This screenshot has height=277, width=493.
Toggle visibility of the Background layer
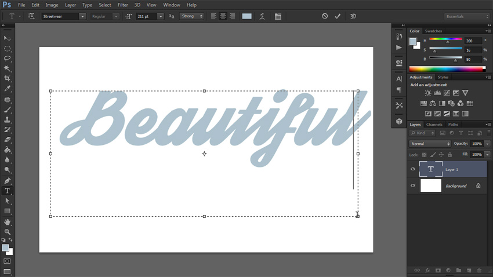413,186
